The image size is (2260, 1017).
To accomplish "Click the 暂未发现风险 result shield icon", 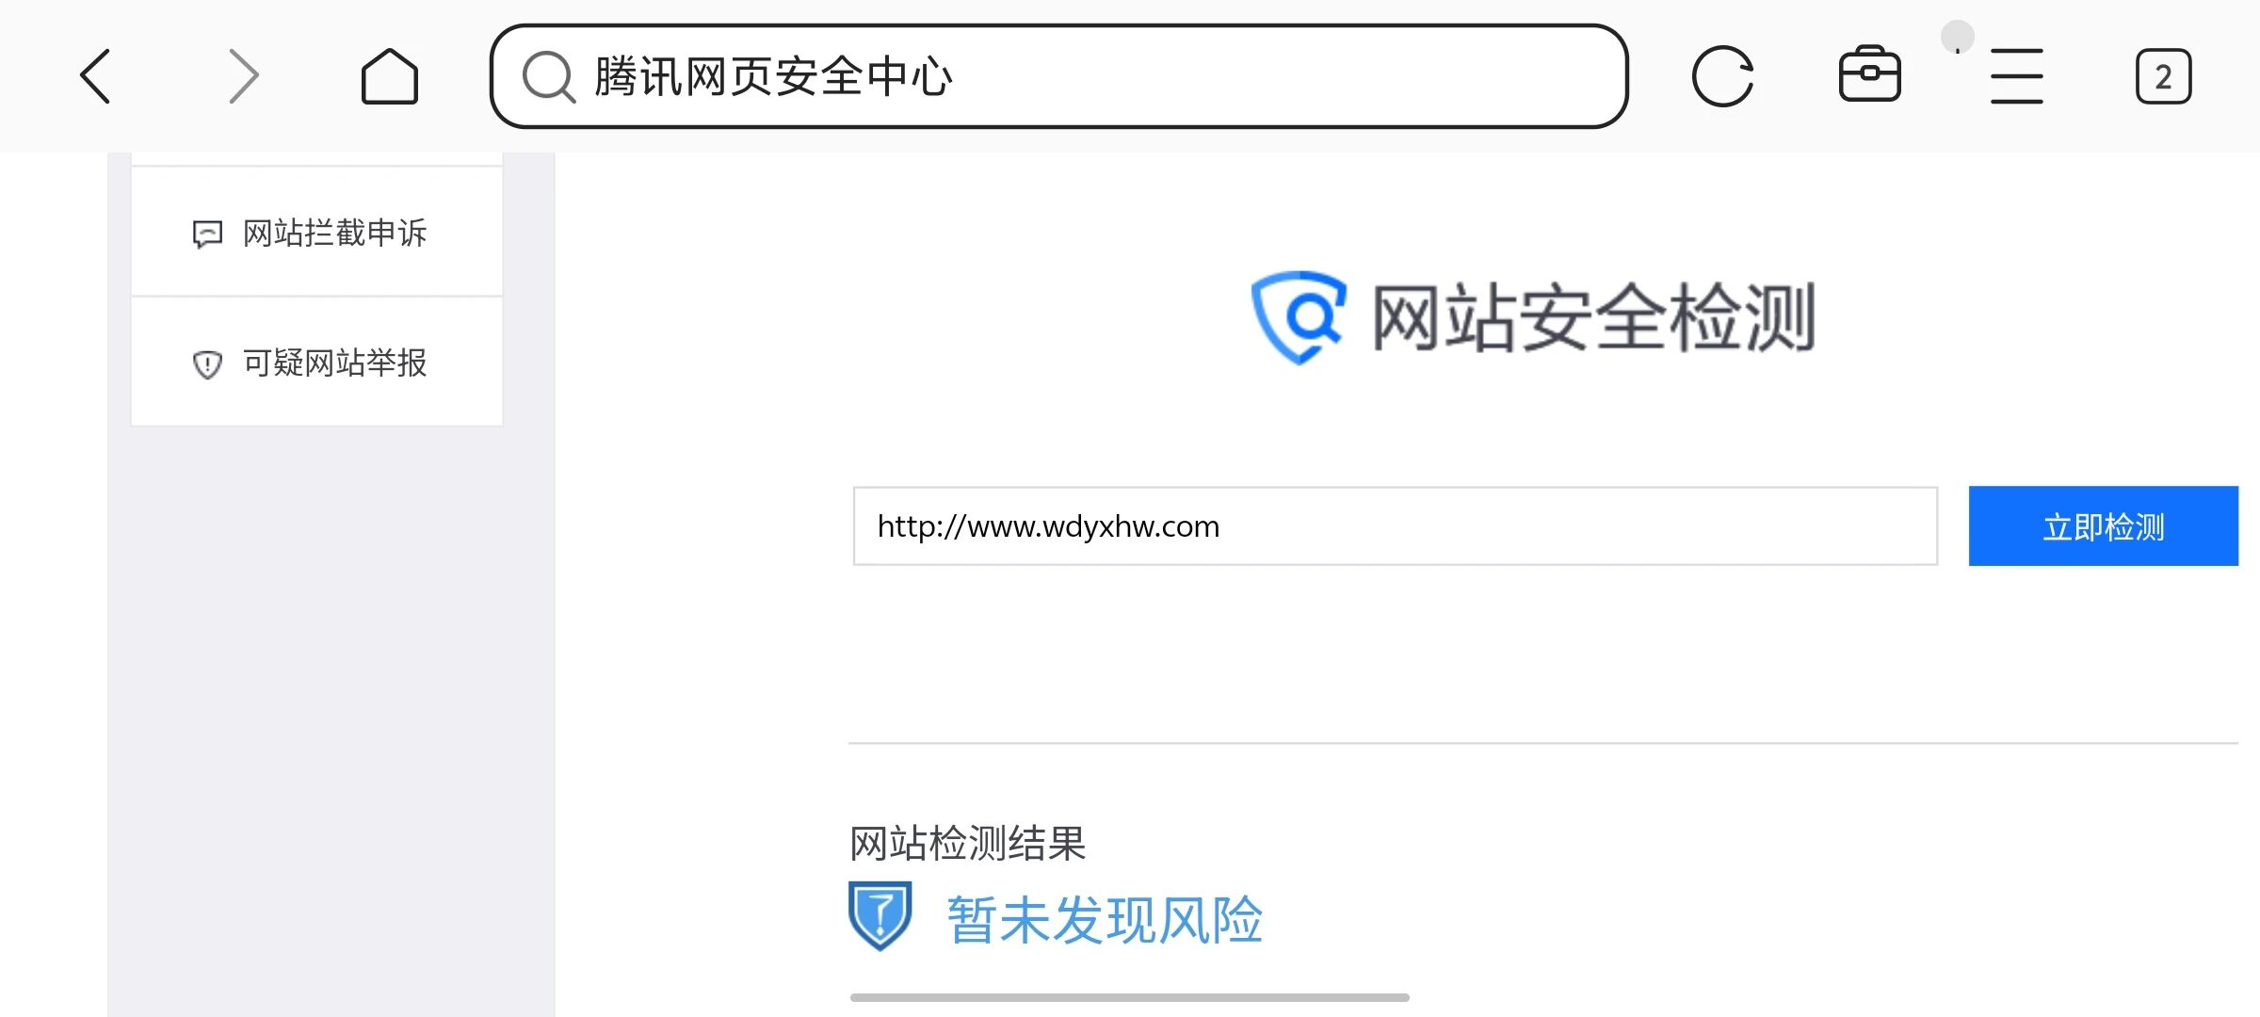I will pyautogui.click(x=880, y=915).
